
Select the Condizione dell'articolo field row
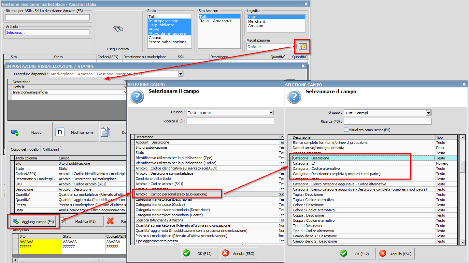(x=207, y=179)
